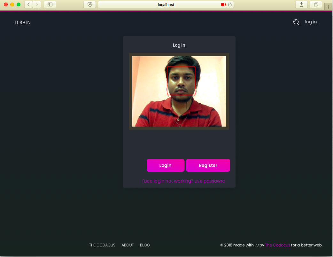Viewport: 333px width, 257px height.
Task: Click the localhost address bar
Action: (x=166, y=4)
